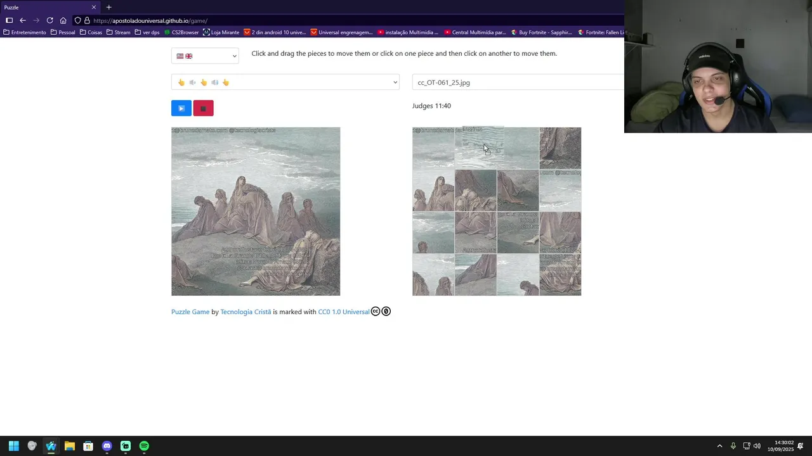Open the Coisas bookmarks folder
The image size is (812, 456).
pos(91,32)
